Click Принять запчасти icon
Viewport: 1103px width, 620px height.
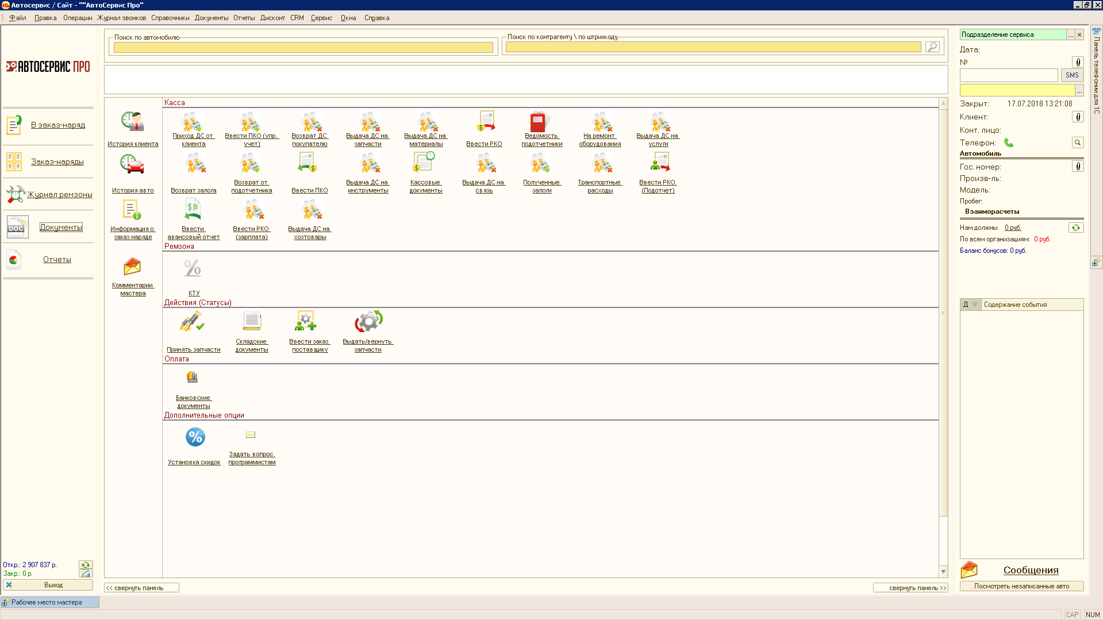(x=192, y=322)
